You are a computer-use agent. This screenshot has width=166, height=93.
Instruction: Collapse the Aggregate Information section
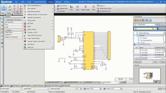click(6, 20)
